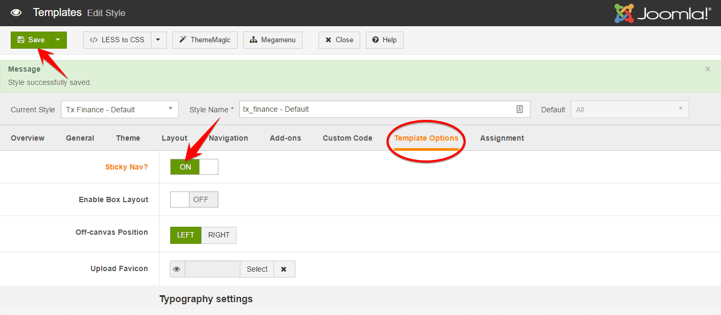
Task: Open the Custom Code tab
Action: [x=347, y=137]
